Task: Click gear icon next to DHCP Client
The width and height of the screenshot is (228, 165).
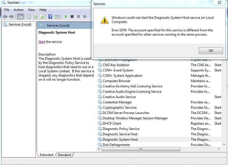Action: pos(100,123)
